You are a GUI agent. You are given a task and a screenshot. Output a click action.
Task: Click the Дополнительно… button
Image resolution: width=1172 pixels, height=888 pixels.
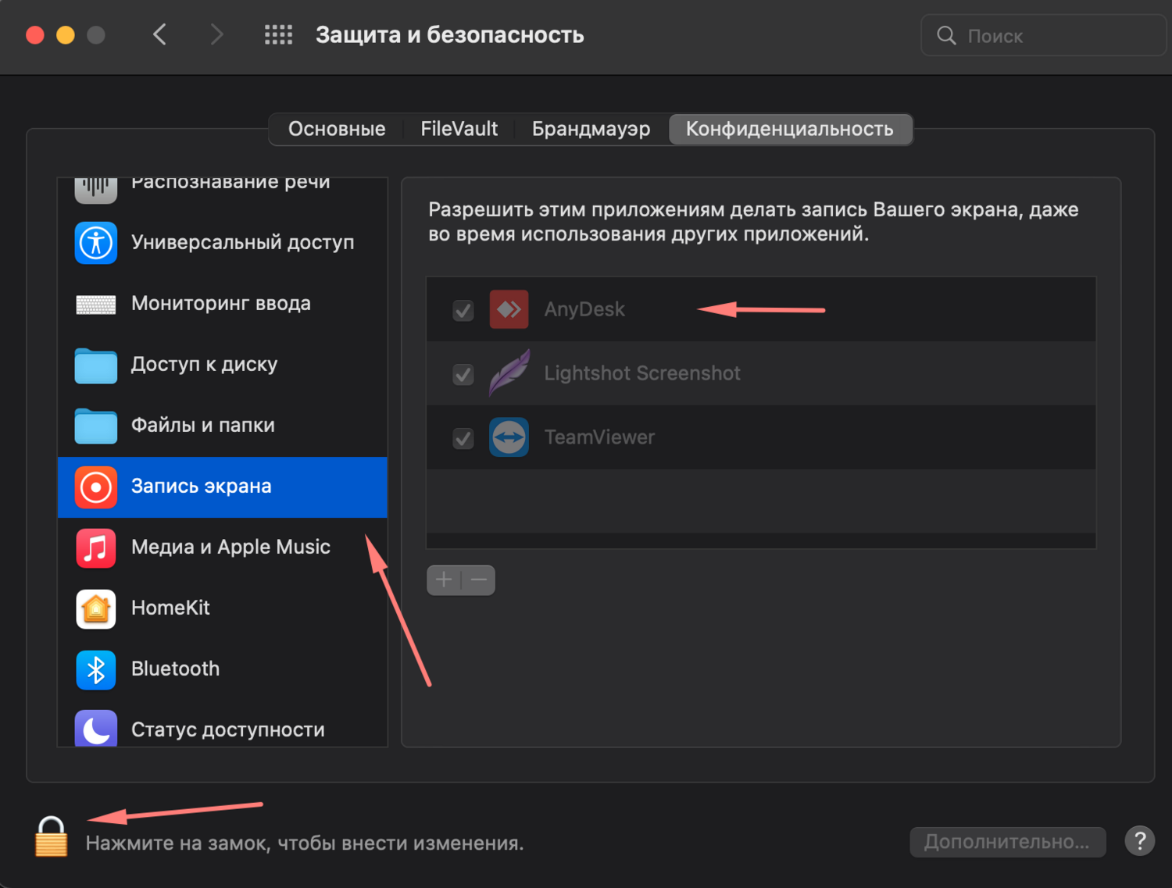point(1006,842)
